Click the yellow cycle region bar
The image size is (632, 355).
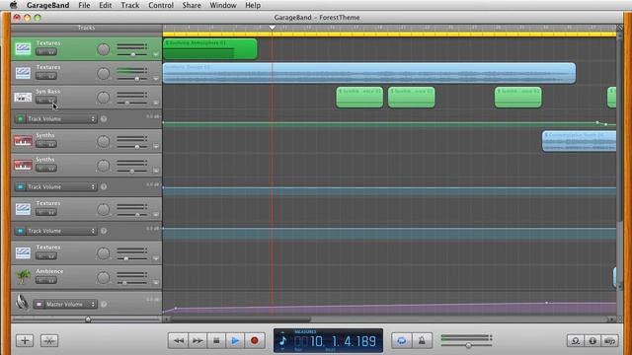(389, 35)
